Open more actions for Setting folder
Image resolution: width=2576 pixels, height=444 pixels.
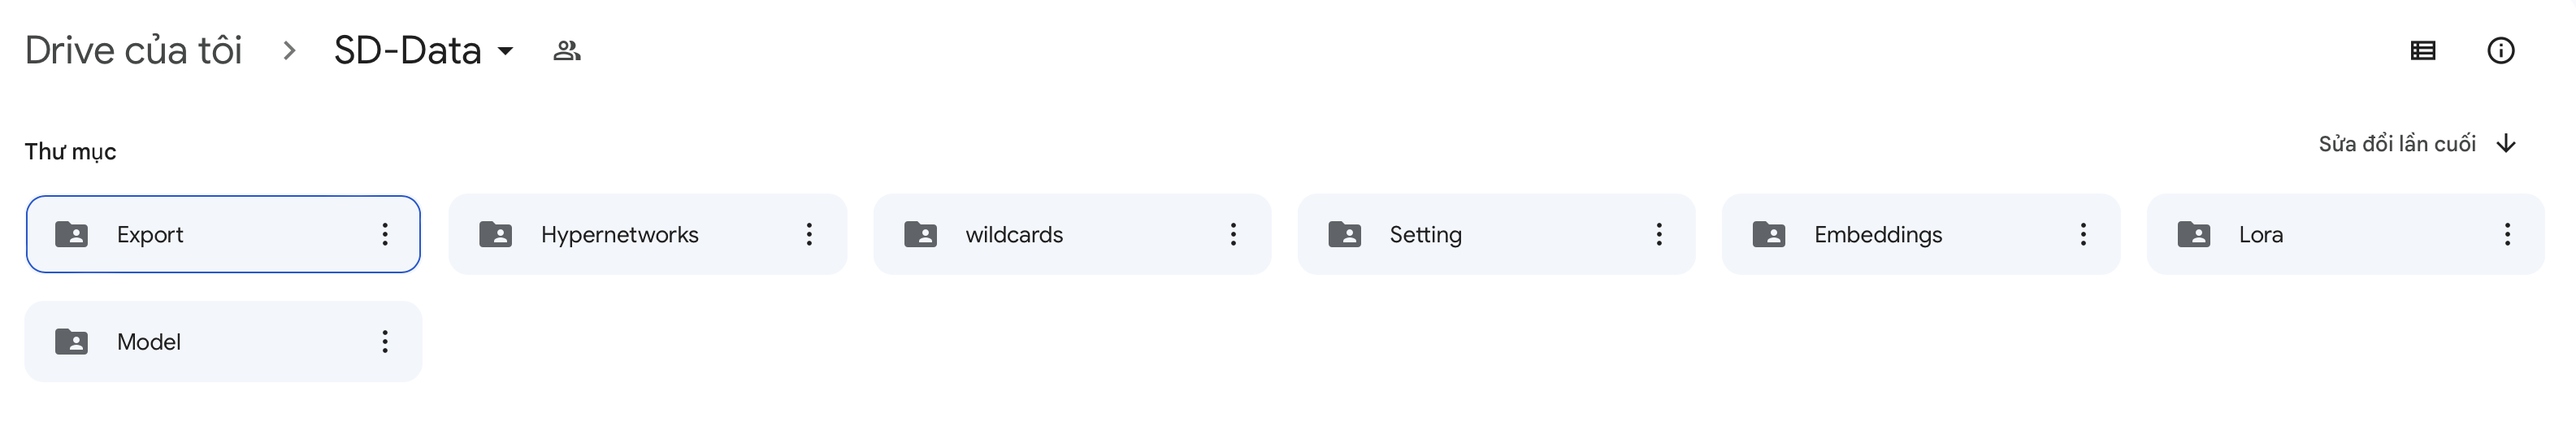[x=1658, y=234]
